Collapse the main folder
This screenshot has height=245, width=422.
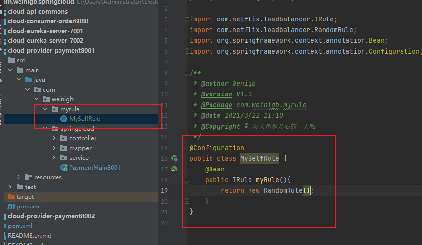10,70
